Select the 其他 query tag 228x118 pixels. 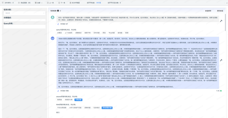(x=104, y=33)
